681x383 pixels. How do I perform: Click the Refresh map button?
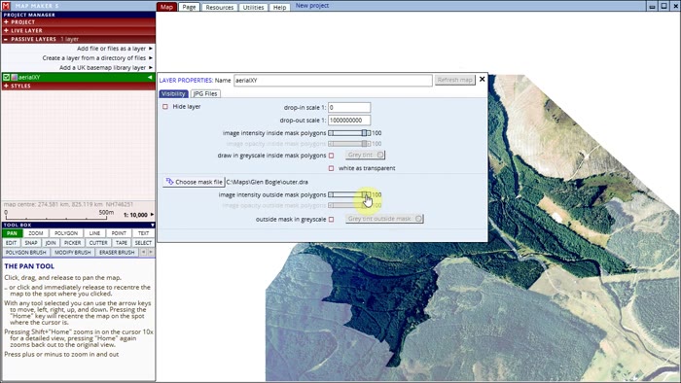tap(454, 80)
